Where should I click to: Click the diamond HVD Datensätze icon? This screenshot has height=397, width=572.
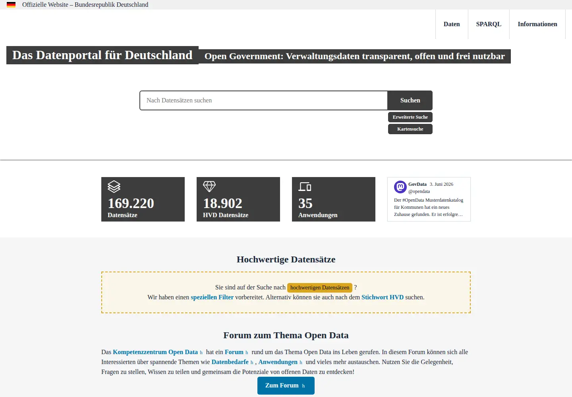[x=209, y=187]
